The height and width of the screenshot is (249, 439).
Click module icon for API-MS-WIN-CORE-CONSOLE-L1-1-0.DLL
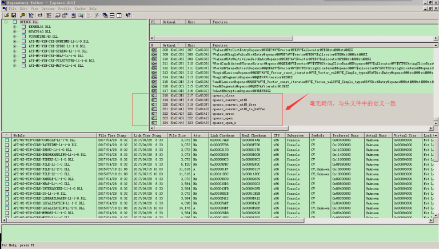6,139
